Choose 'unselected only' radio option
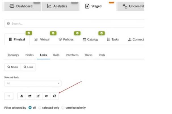The width and height of the screenshot is (172, 114). [x=63, y=108]
